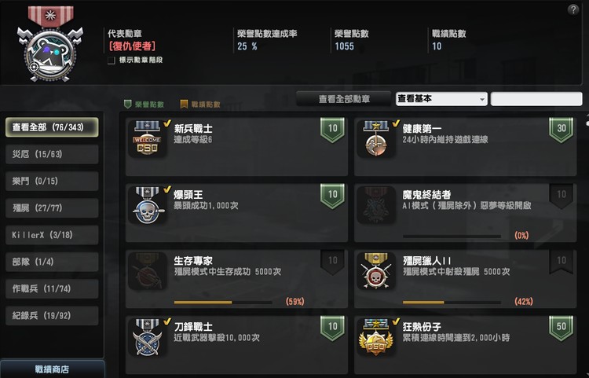Open the 戰績商店 shop button
Screen dimensions: 589x378
coord(52,369)
